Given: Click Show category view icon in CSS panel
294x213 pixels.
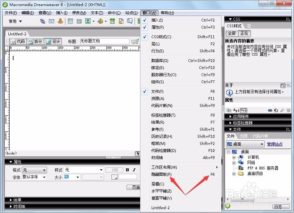Looking at the screenshot, I should point(229,110).
